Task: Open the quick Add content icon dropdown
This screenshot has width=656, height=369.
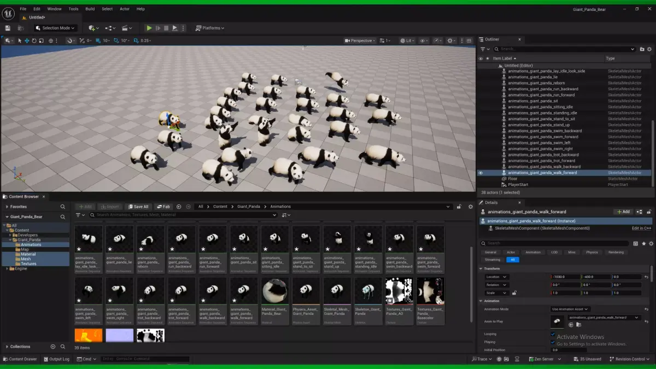Action: 93,28
